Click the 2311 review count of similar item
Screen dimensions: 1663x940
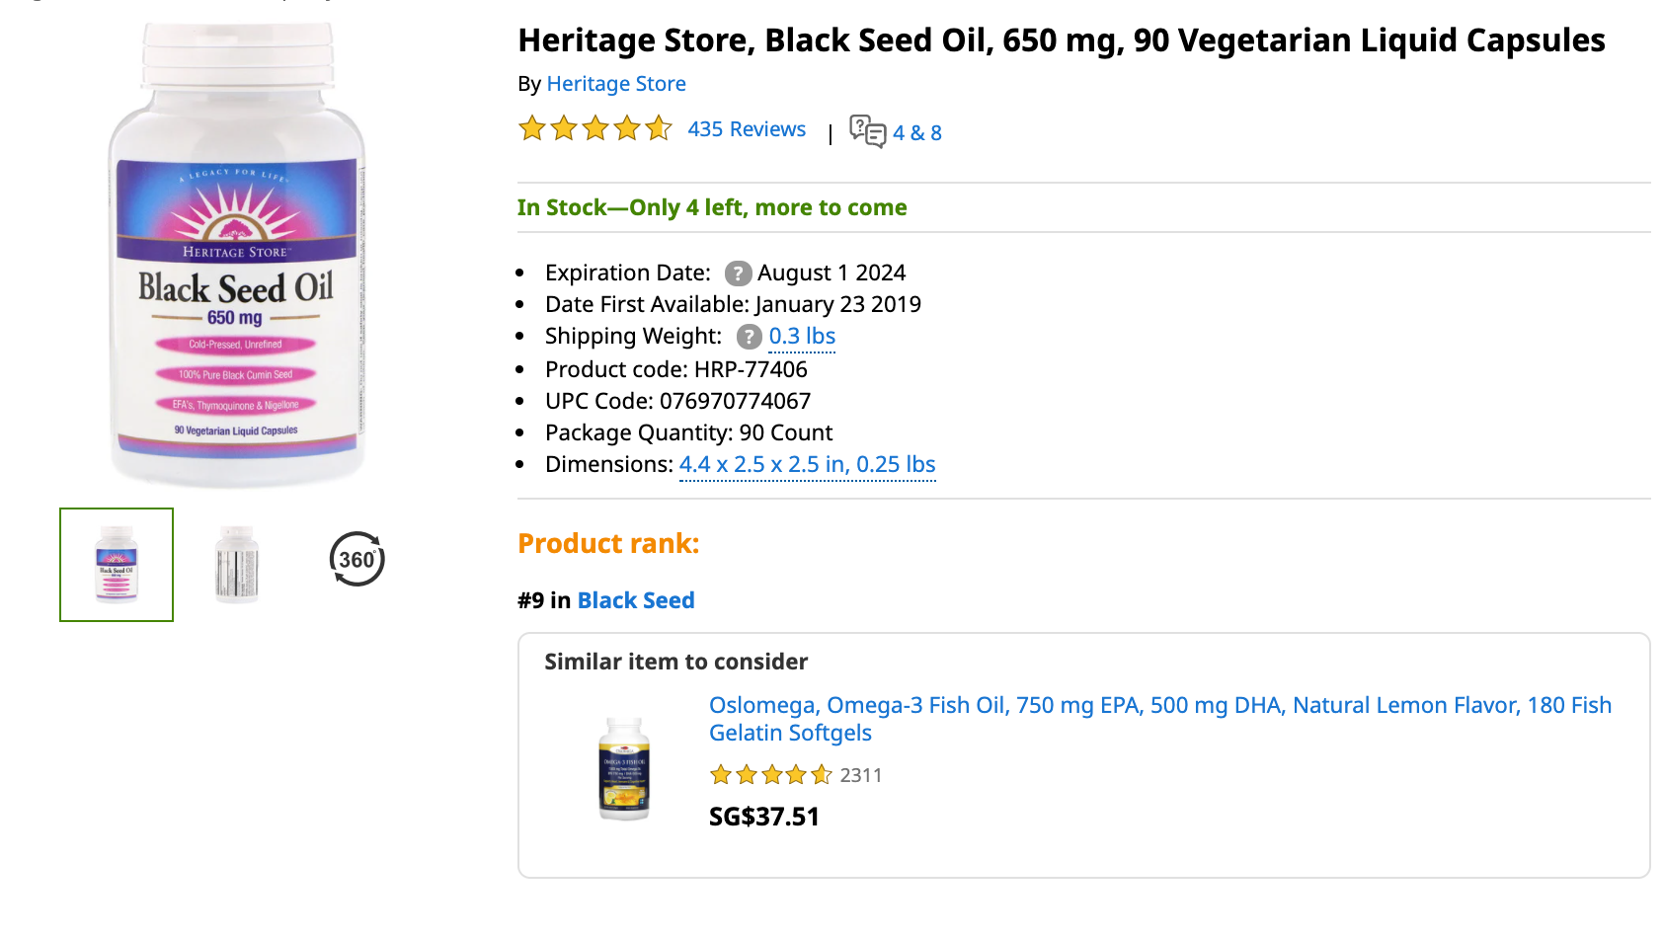coord(861,776)
